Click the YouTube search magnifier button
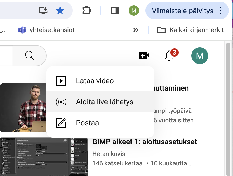233x176 pixels. click(x=30, y=56)
